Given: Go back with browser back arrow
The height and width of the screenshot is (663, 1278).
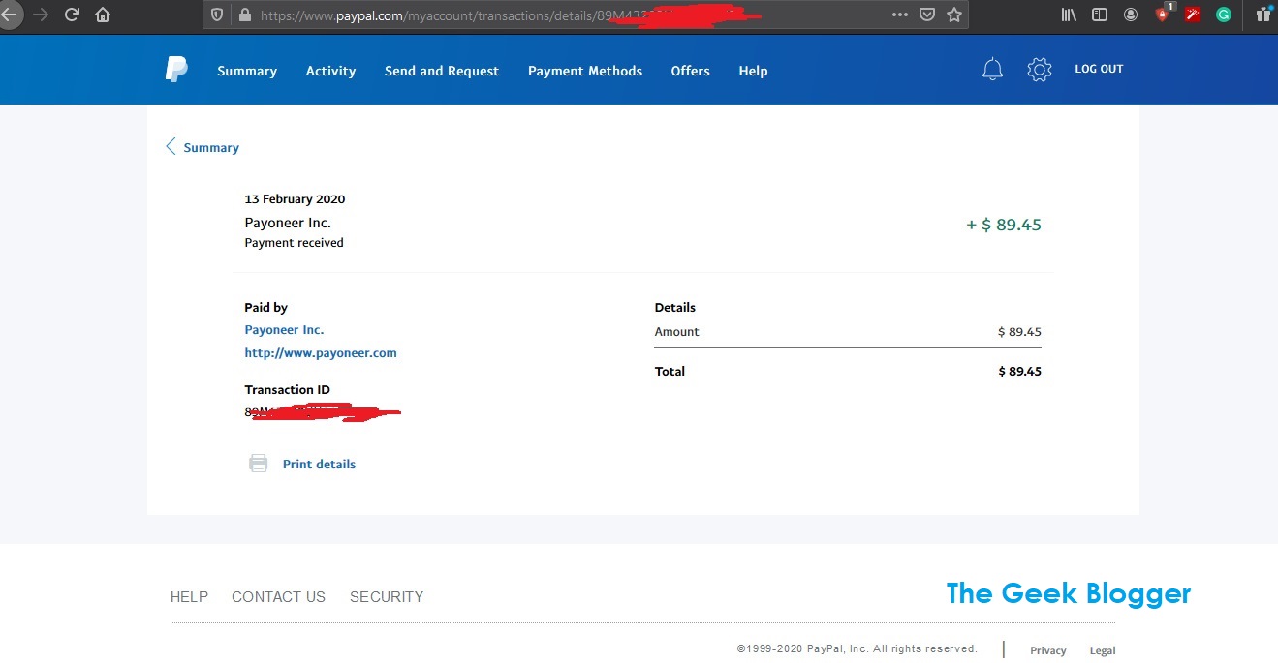Looking at the screenshot, I should click(x=9, y=15).
